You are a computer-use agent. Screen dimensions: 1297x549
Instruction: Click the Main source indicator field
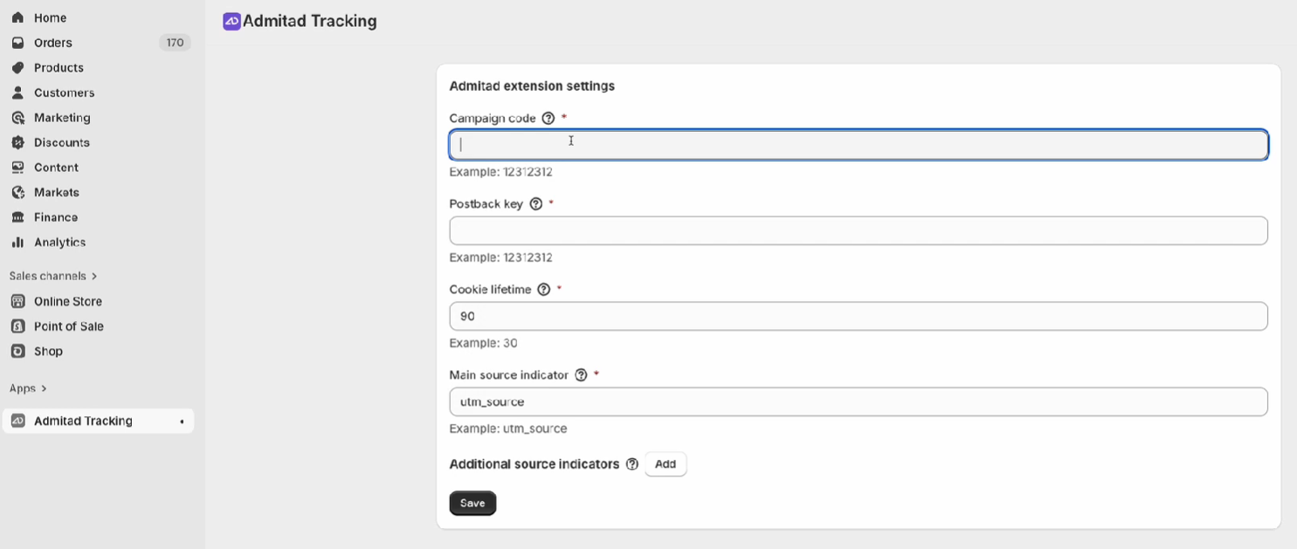858,401
